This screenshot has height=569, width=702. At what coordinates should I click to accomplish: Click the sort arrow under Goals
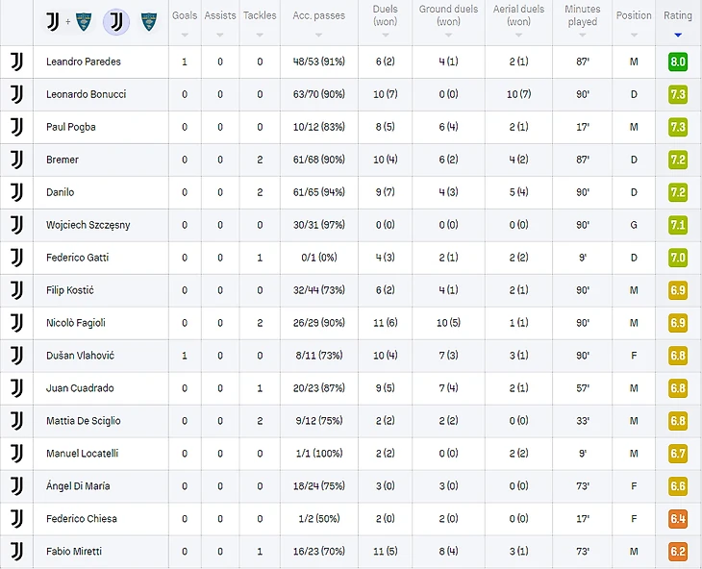coord(185,36)
